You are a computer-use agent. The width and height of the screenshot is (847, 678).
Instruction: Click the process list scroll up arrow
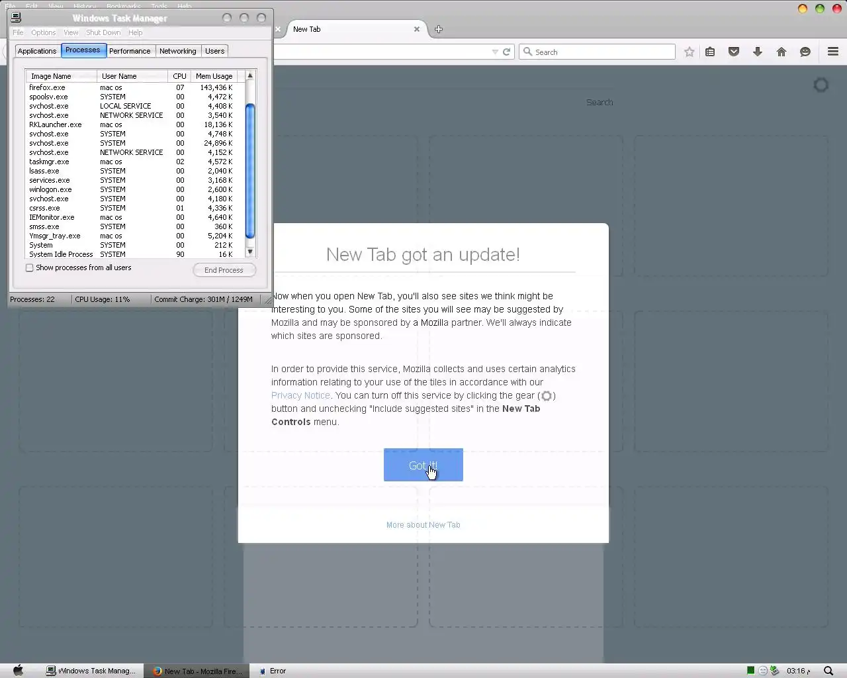click(x=250, y=75)
